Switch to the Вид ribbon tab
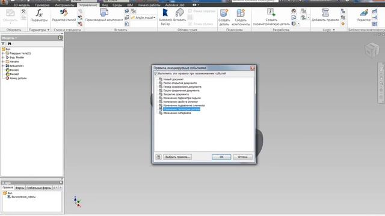The width and height of the screenshot is (385, 216). [x=105, y=5]
